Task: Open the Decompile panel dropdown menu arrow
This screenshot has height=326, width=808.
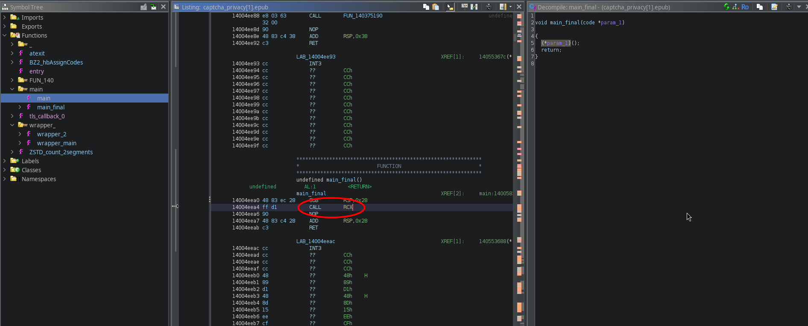Action: coord(799,7)
